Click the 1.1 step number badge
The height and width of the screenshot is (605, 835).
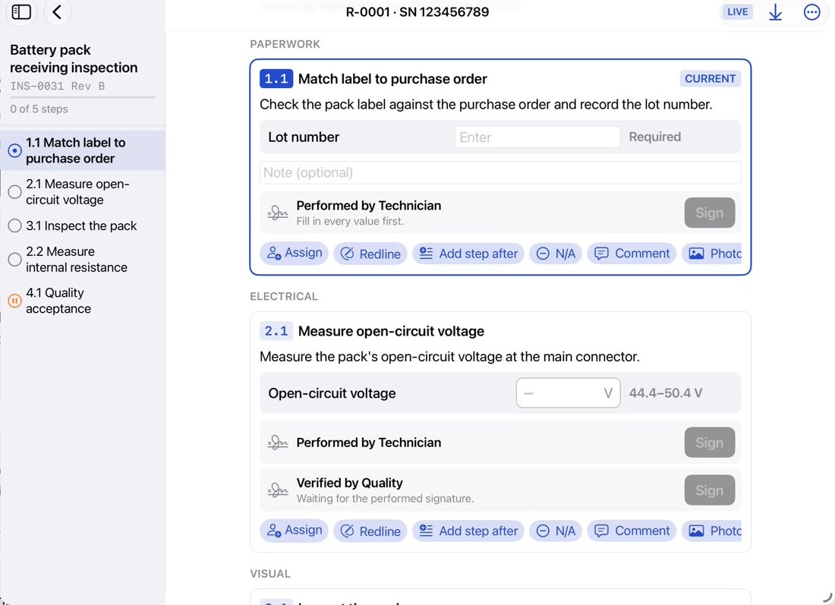[x=276, y=79]
